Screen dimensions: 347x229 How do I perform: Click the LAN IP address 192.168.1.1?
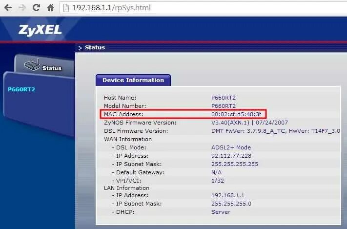[x=228, y=195]
